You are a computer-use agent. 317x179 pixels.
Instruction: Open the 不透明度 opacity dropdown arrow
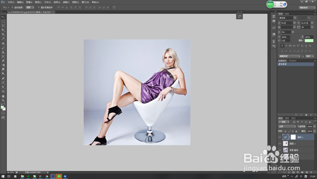click(x=314, y=127)
